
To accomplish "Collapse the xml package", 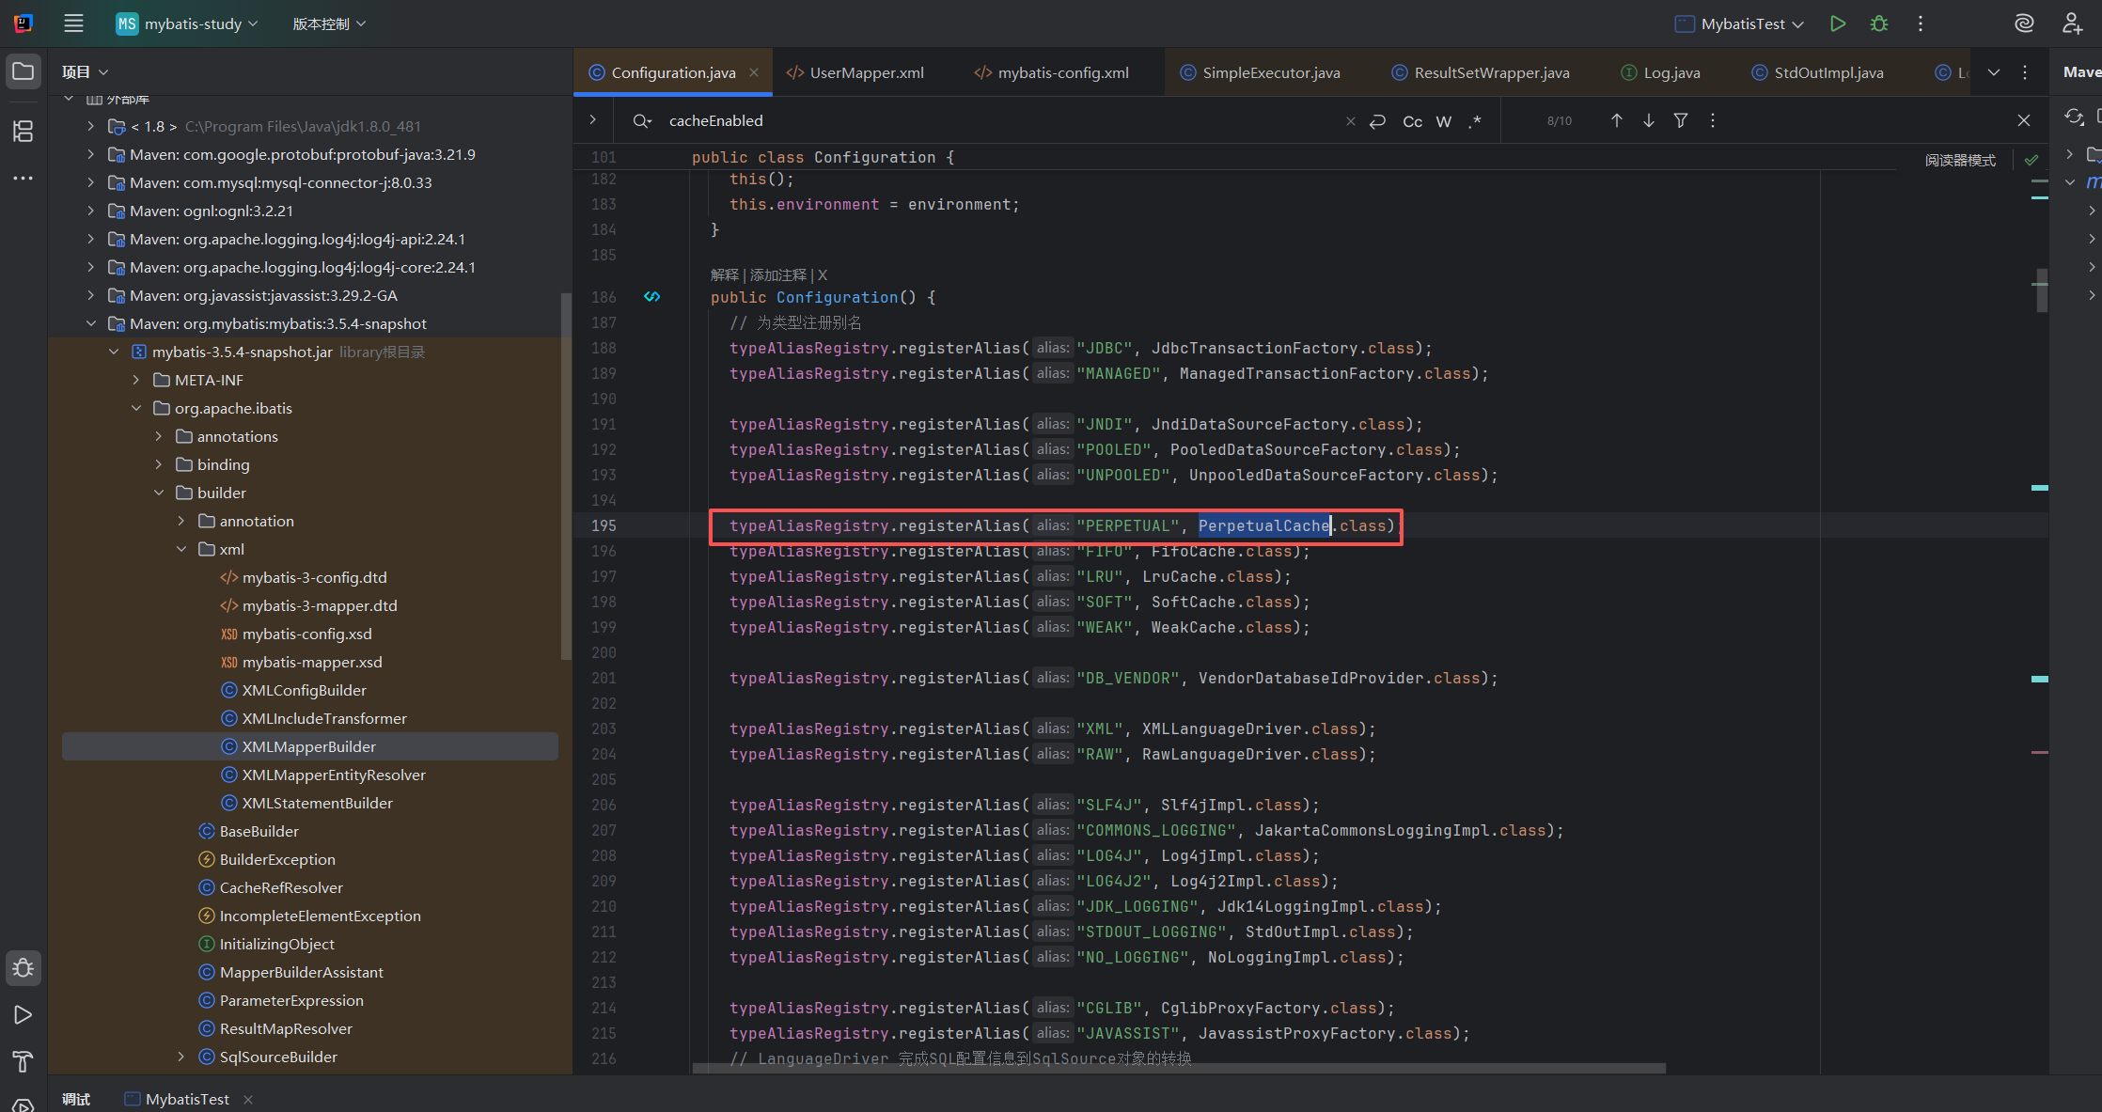I will click(x=180, y=549).
